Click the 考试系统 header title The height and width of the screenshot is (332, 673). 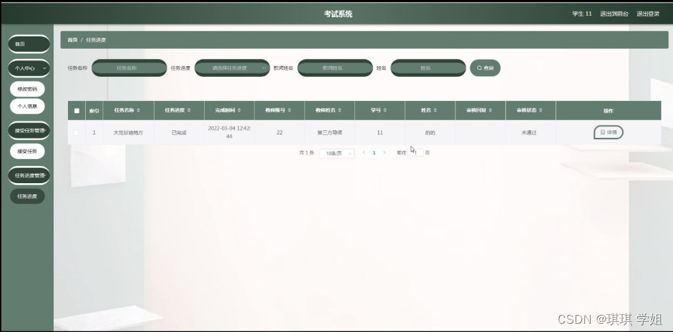click(x=338, y=14)
